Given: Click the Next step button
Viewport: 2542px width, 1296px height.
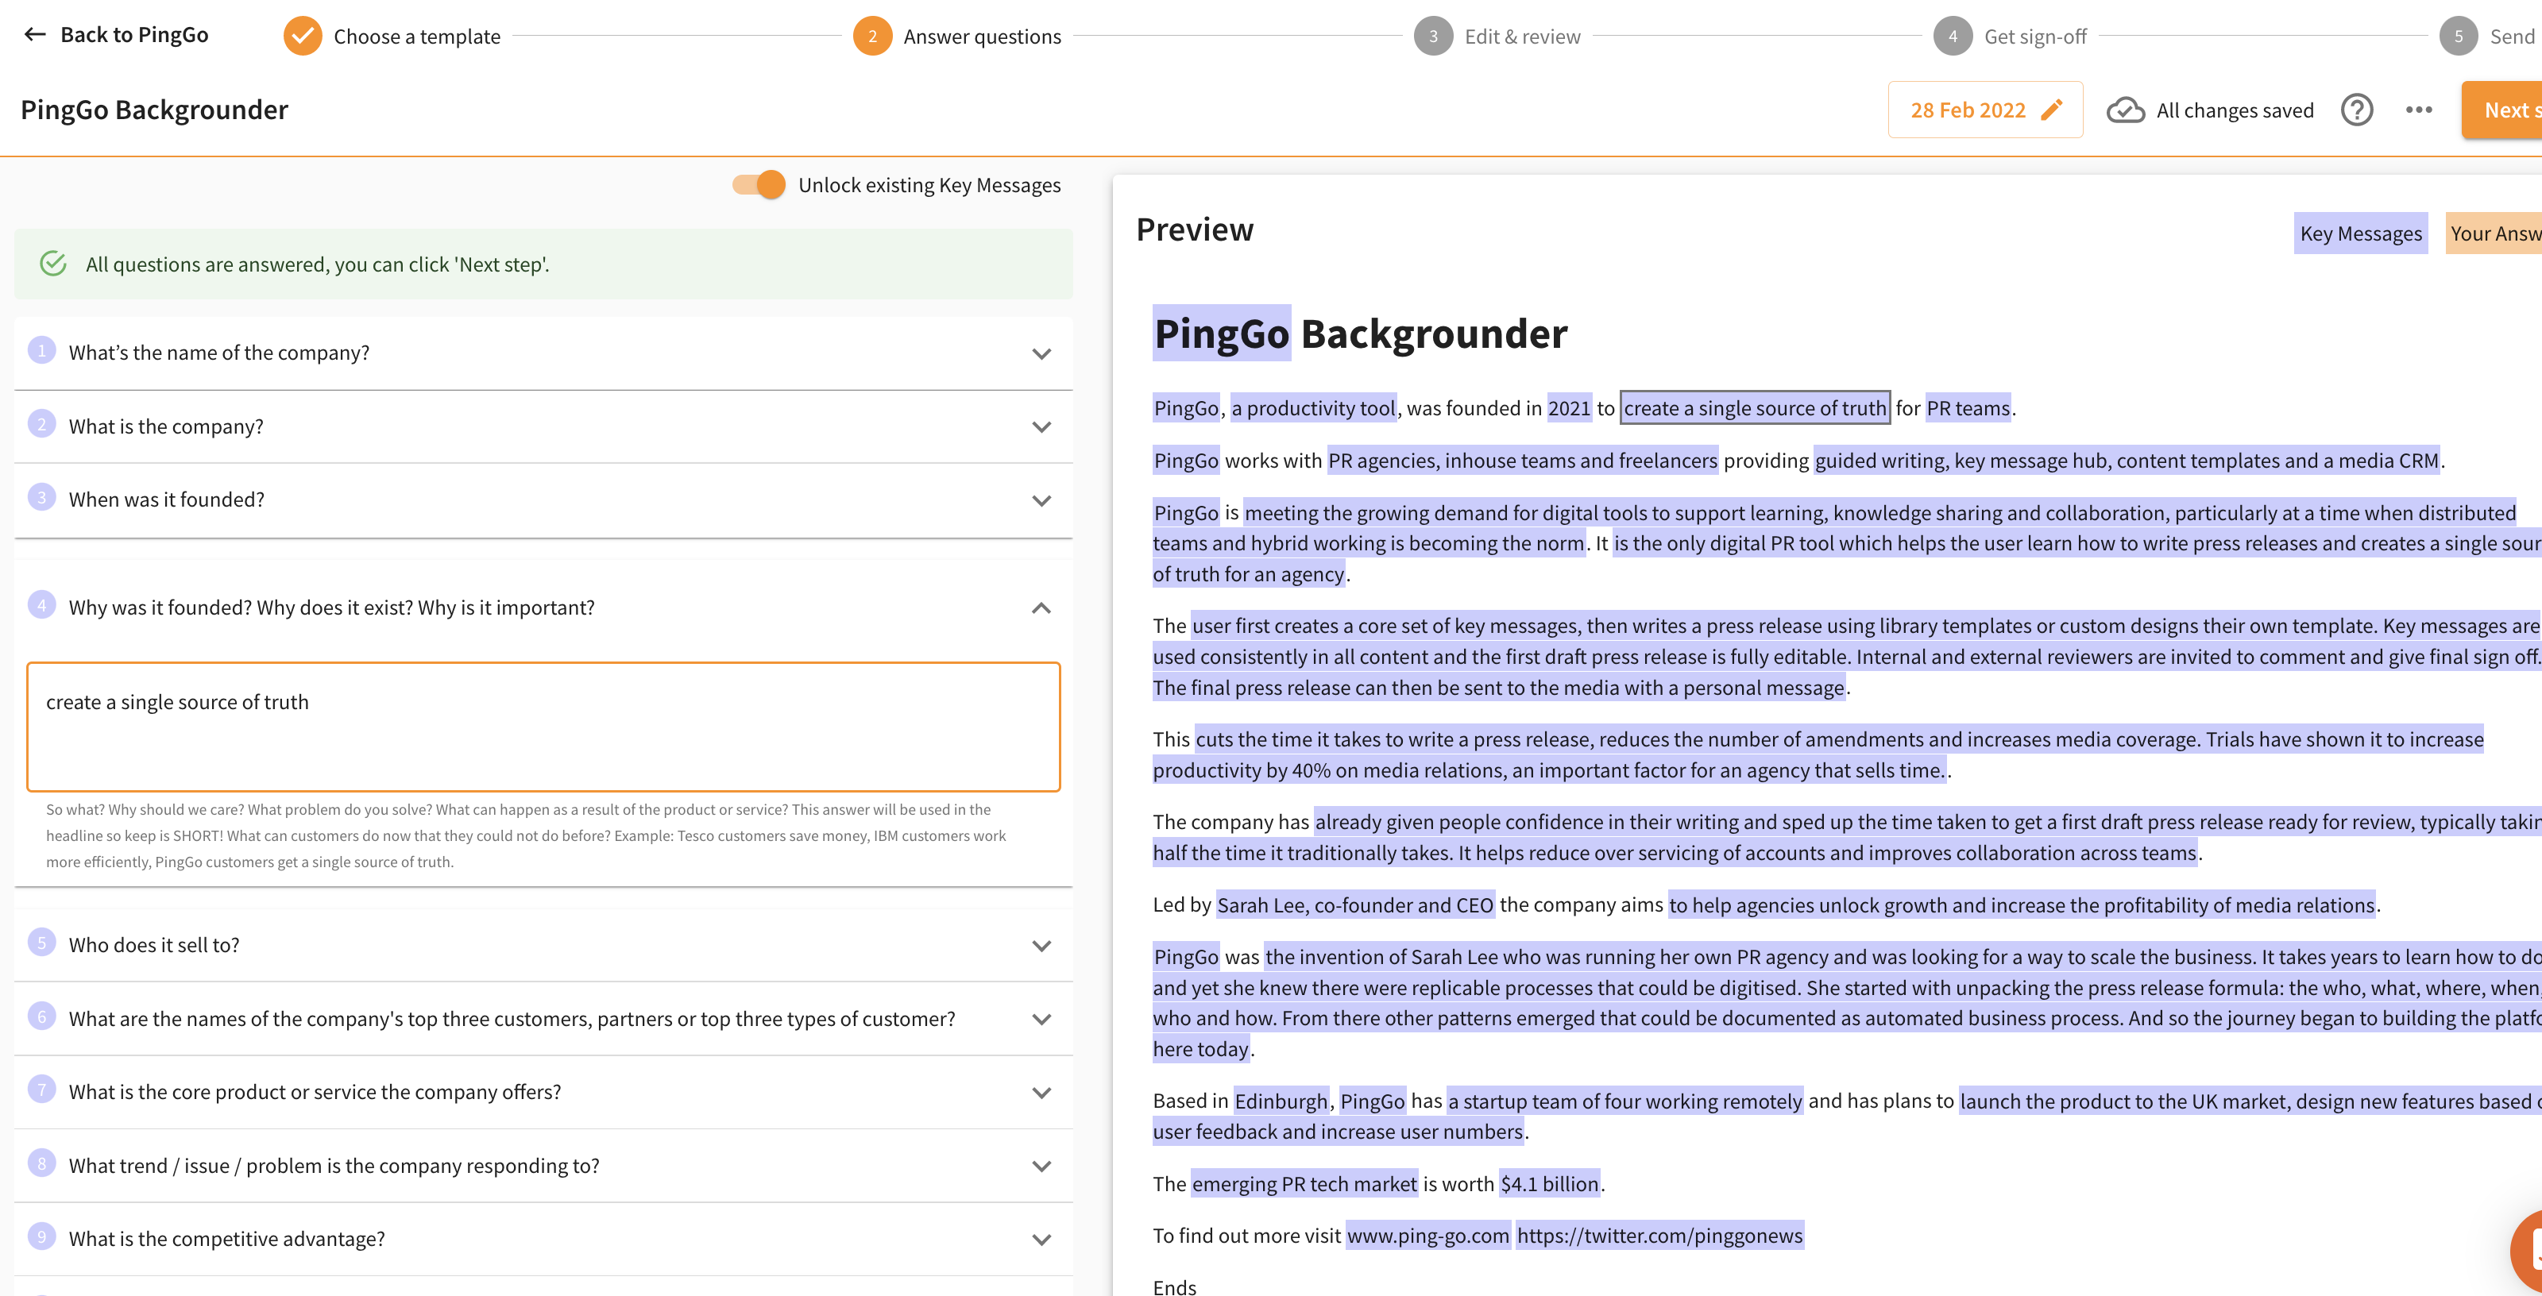Looking at the screenshot, I should (x=2505, y=110).
